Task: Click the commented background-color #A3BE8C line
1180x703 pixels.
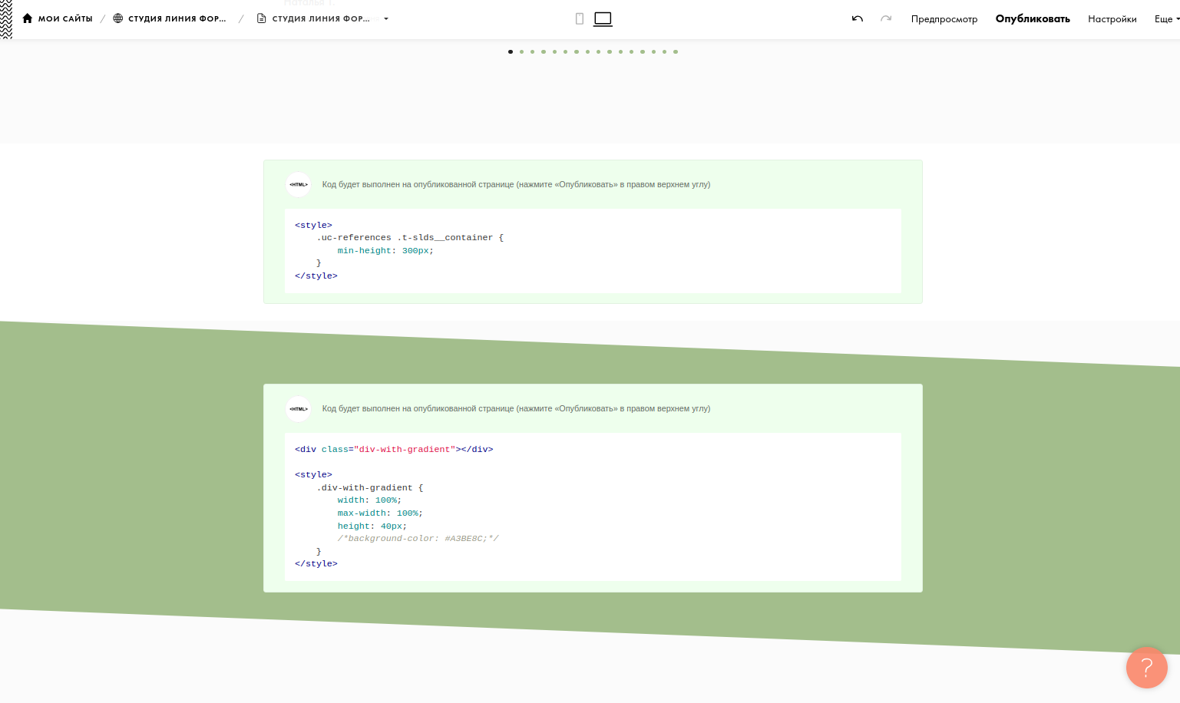Action: (x=418, y=539)
